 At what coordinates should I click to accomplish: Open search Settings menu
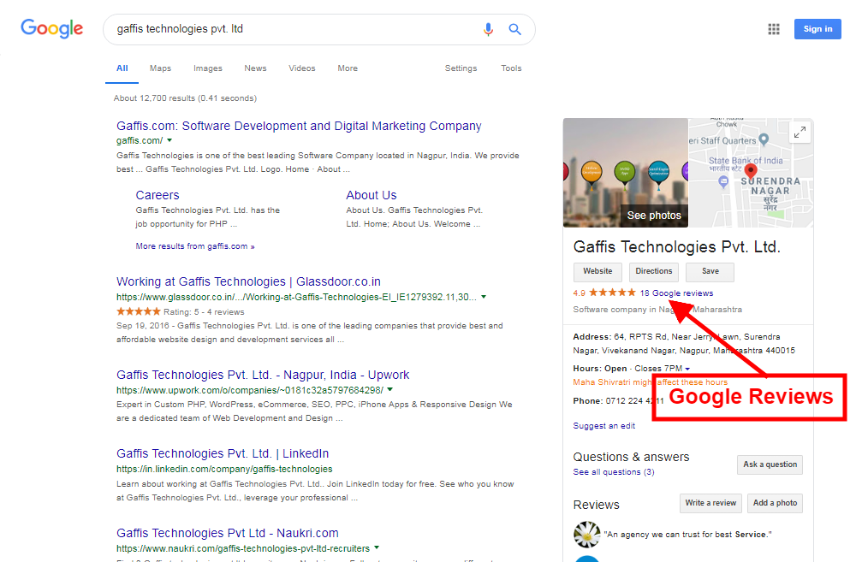point(461,68)
